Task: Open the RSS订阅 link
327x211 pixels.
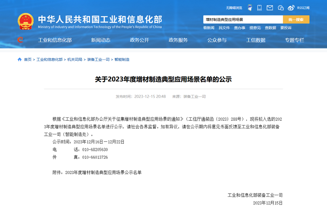Action: click(x=303, y=8)
